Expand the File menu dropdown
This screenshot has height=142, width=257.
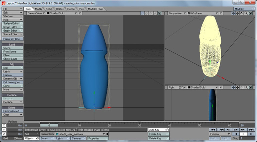[12, 9]
